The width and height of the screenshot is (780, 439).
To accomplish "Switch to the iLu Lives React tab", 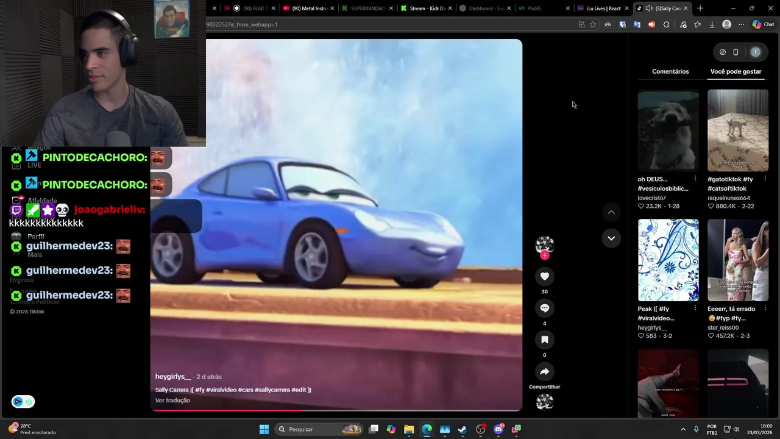I will pos(603,9).
